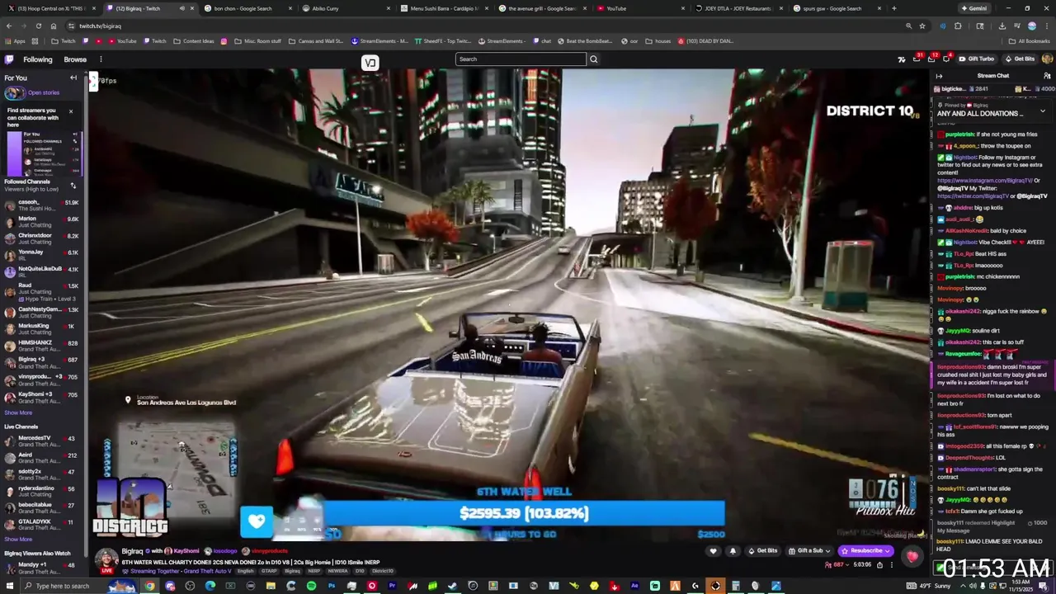Click the Twitch search input field

[x=521, y=59]
